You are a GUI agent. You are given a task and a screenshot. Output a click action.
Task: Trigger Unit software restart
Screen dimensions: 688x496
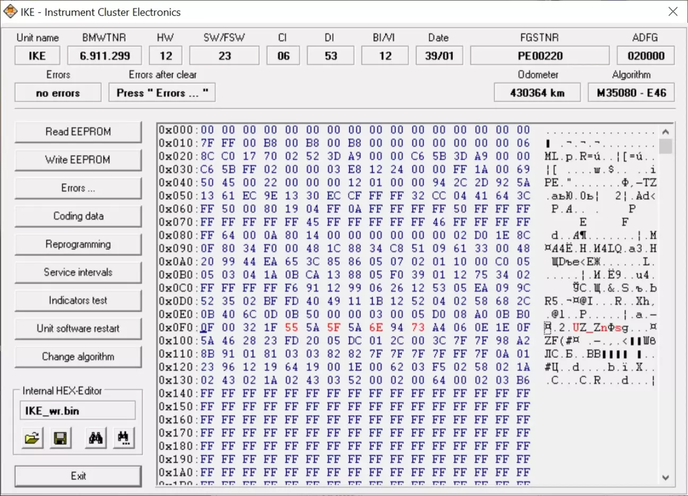click(78, 329)
